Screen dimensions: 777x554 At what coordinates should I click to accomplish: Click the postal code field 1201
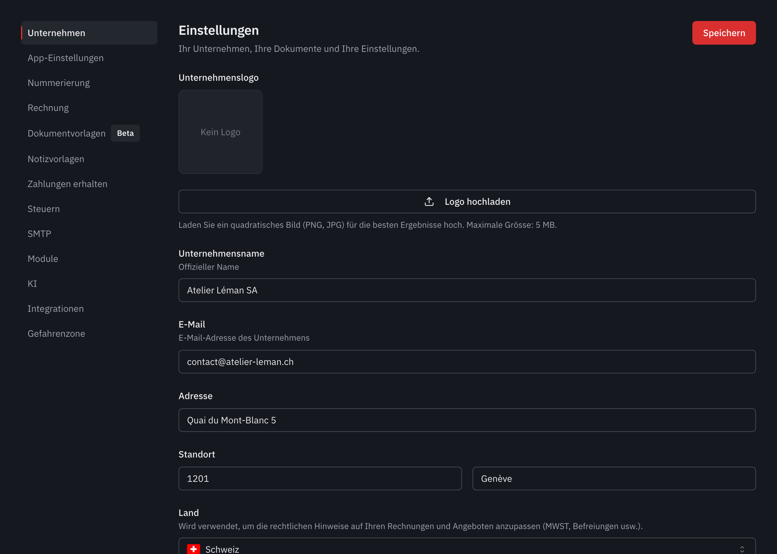(320, 479)
